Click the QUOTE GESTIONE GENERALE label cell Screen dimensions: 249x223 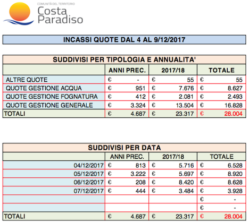pos(54,105)
